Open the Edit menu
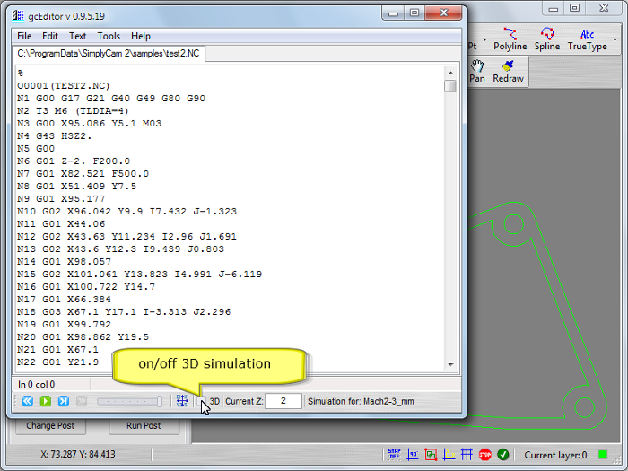The image size is (628, 471). [50, 36]
